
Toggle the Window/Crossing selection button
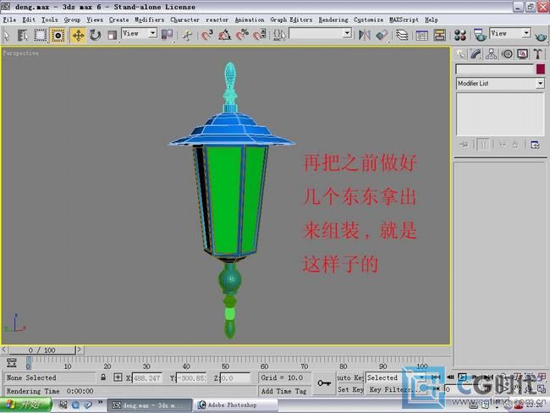(58, 35)
